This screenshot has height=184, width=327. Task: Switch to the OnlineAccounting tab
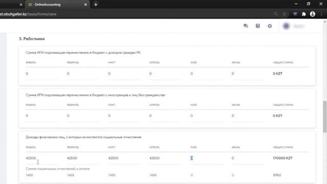click(x=57, y=5)
